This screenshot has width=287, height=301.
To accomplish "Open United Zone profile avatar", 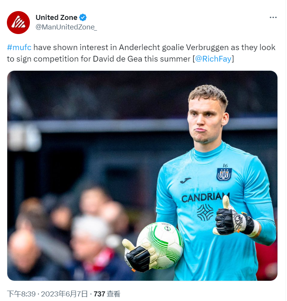I will pyautogui.click(x=18, y=23).
